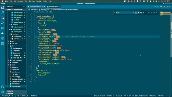Toggle file blame middle git icon in toolbar
This screenshot has width=172, height=97.
click(x=158, y=6)
